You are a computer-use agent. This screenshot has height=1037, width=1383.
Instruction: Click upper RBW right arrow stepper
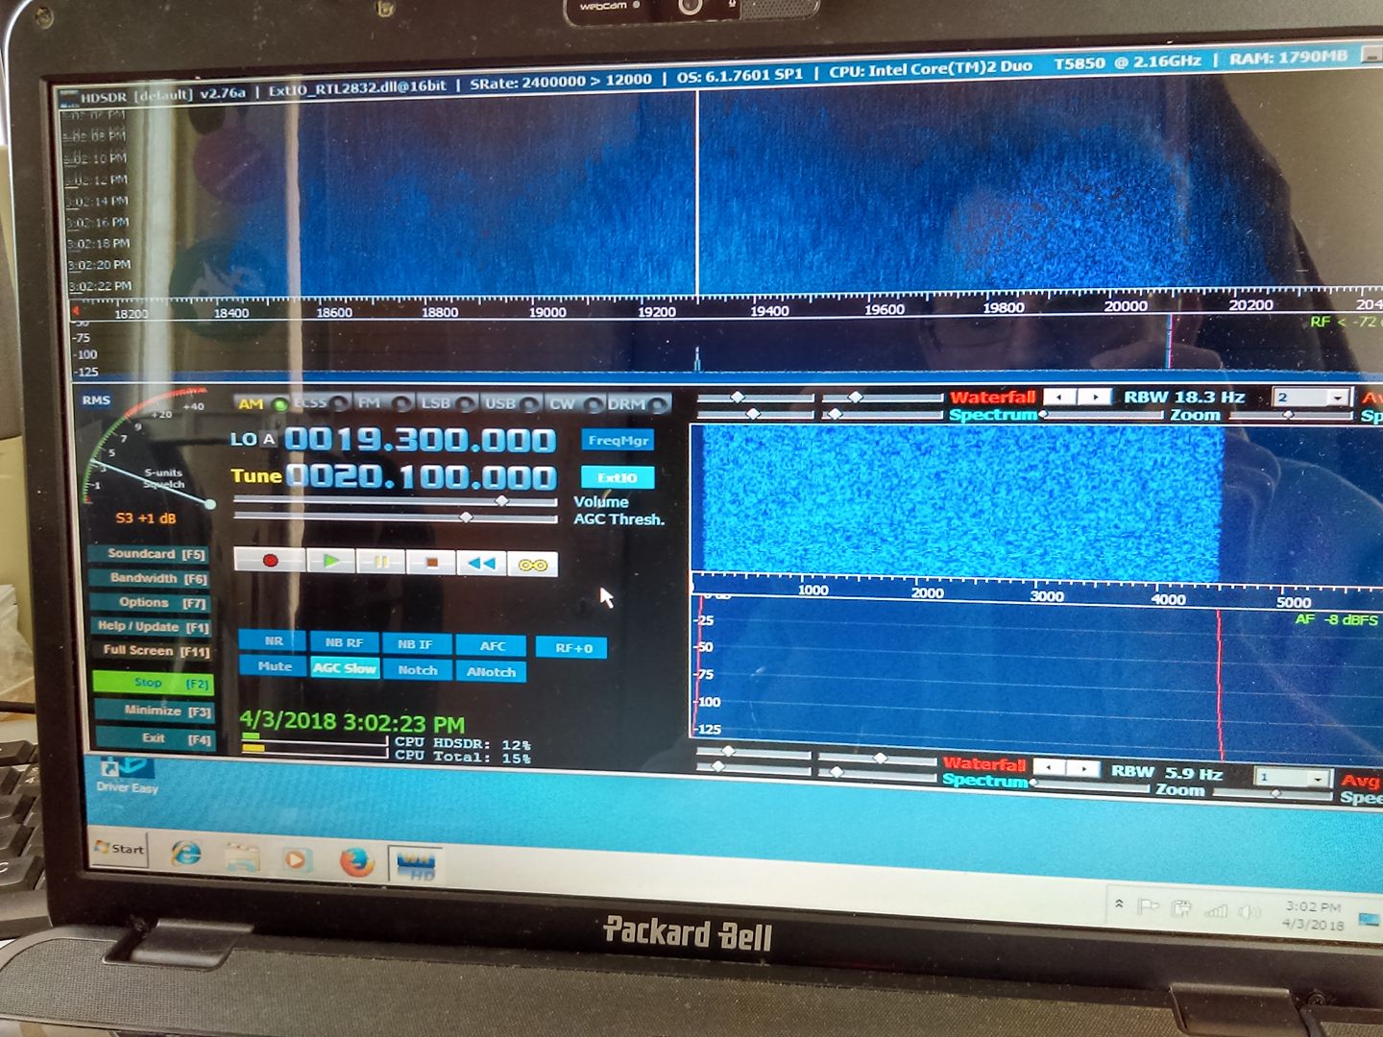1094,397
